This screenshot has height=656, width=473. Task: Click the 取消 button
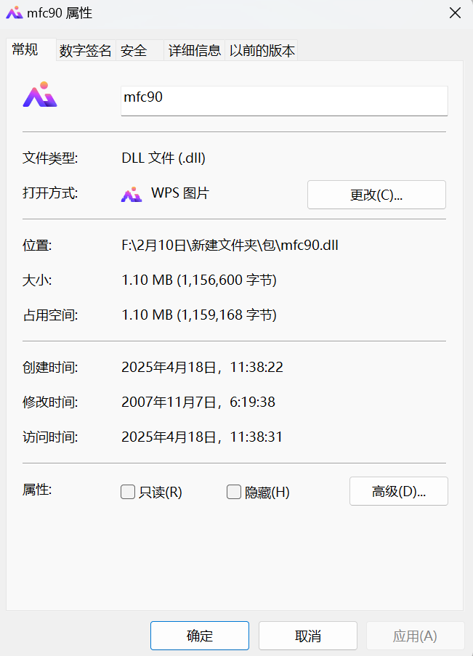coord(307,635)
